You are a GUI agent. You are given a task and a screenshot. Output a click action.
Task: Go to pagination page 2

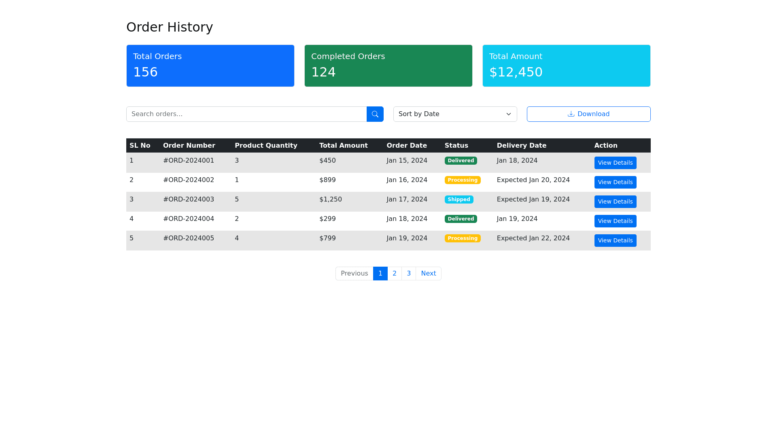tap(394, 274)
